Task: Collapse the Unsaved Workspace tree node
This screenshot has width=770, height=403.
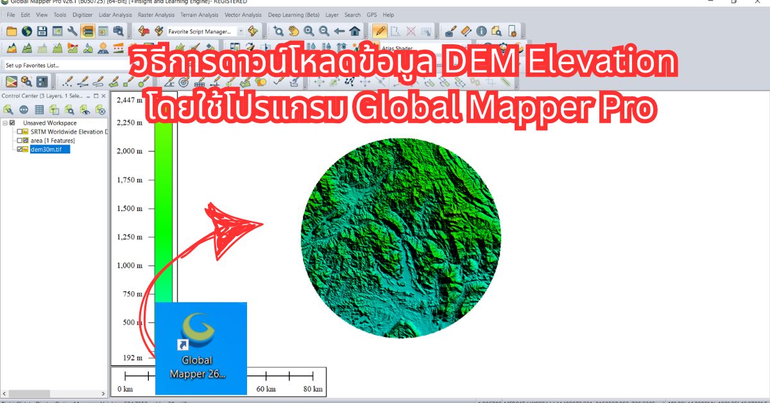Action: click(x=5, y=123)
